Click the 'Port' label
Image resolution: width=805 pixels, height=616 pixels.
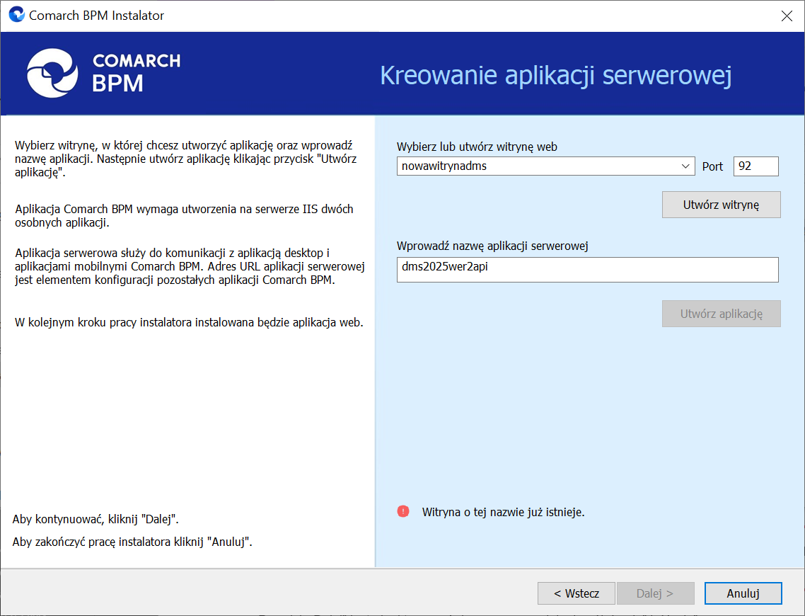click(x=712, y=166)
